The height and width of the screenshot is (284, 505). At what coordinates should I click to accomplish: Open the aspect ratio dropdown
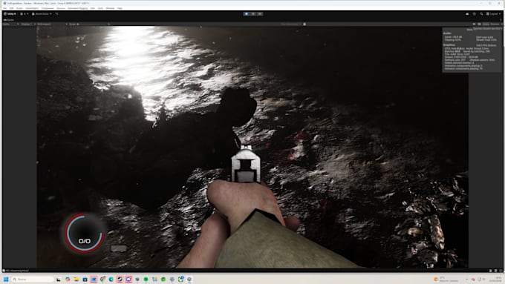[x=52, y=24]
